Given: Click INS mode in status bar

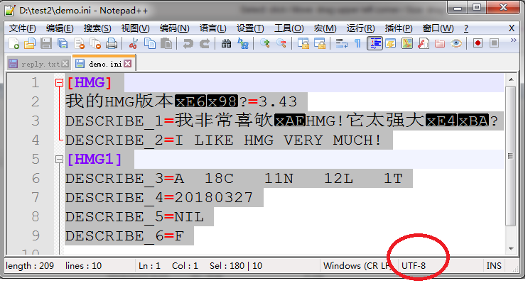Looking at the screenshot, I should (494, 266).
